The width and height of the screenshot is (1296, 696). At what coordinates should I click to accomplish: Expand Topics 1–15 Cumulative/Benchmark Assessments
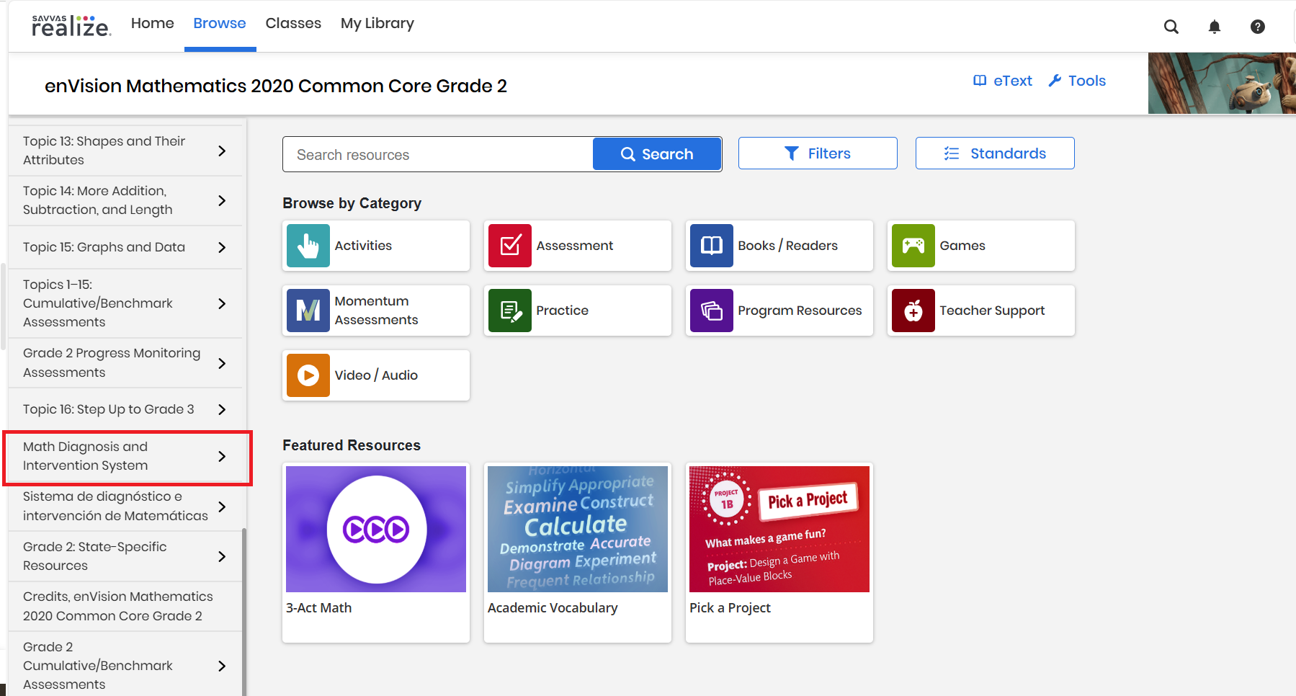[x=125, y=303]
